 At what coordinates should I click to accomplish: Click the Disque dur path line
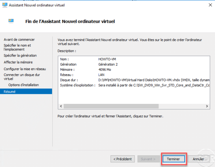click(154, 80)
